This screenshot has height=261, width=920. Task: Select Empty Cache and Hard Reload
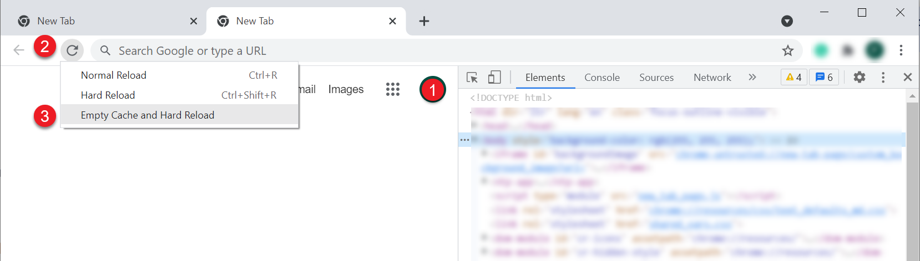pyautogui.click(x=148, y=115)
